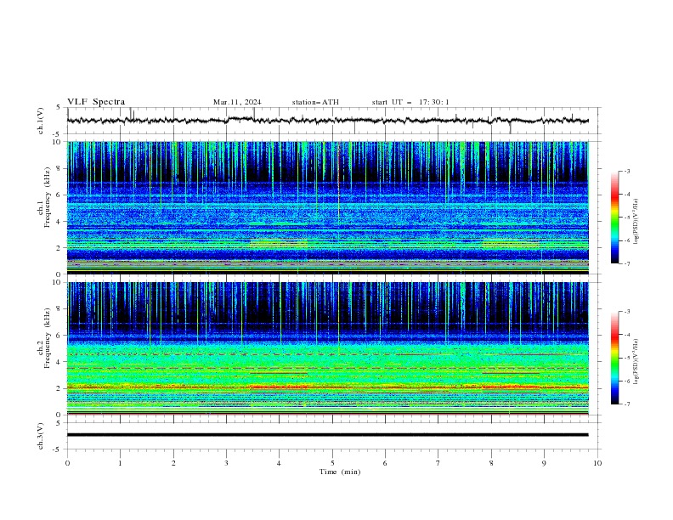The width and height of the screenshot is (673, 520).
Task: Click the "-5" volt tick on ch.3(V) axis
Action: coord(58,449)
